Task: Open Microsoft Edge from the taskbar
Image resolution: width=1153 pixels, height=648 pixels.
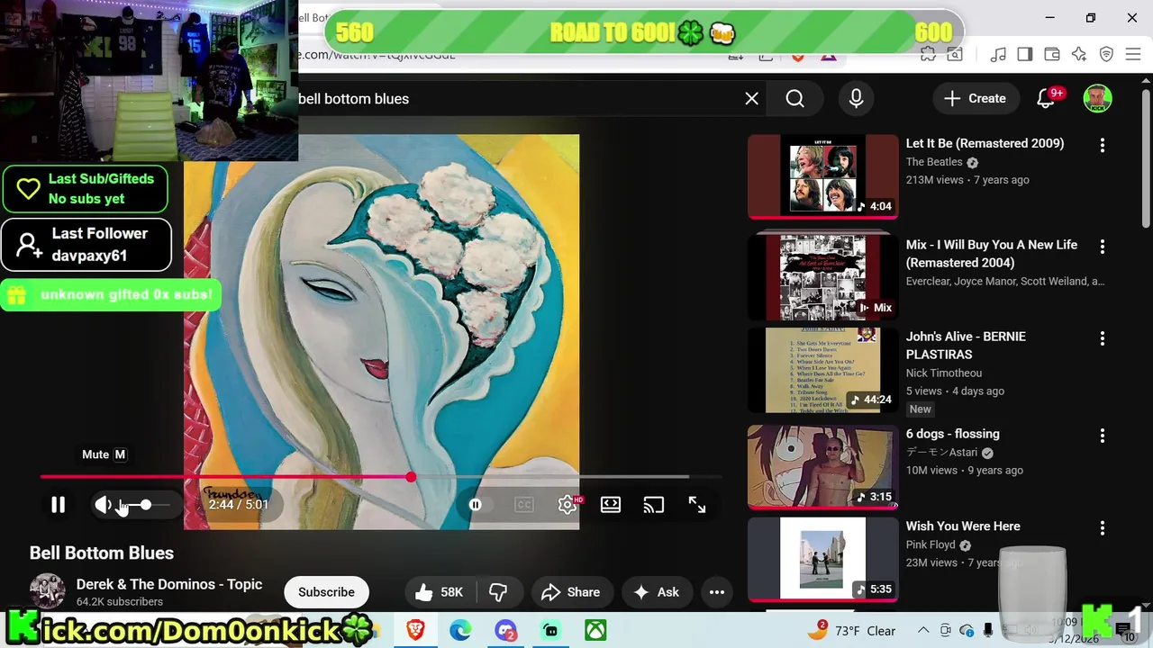Action: point(460,630)
